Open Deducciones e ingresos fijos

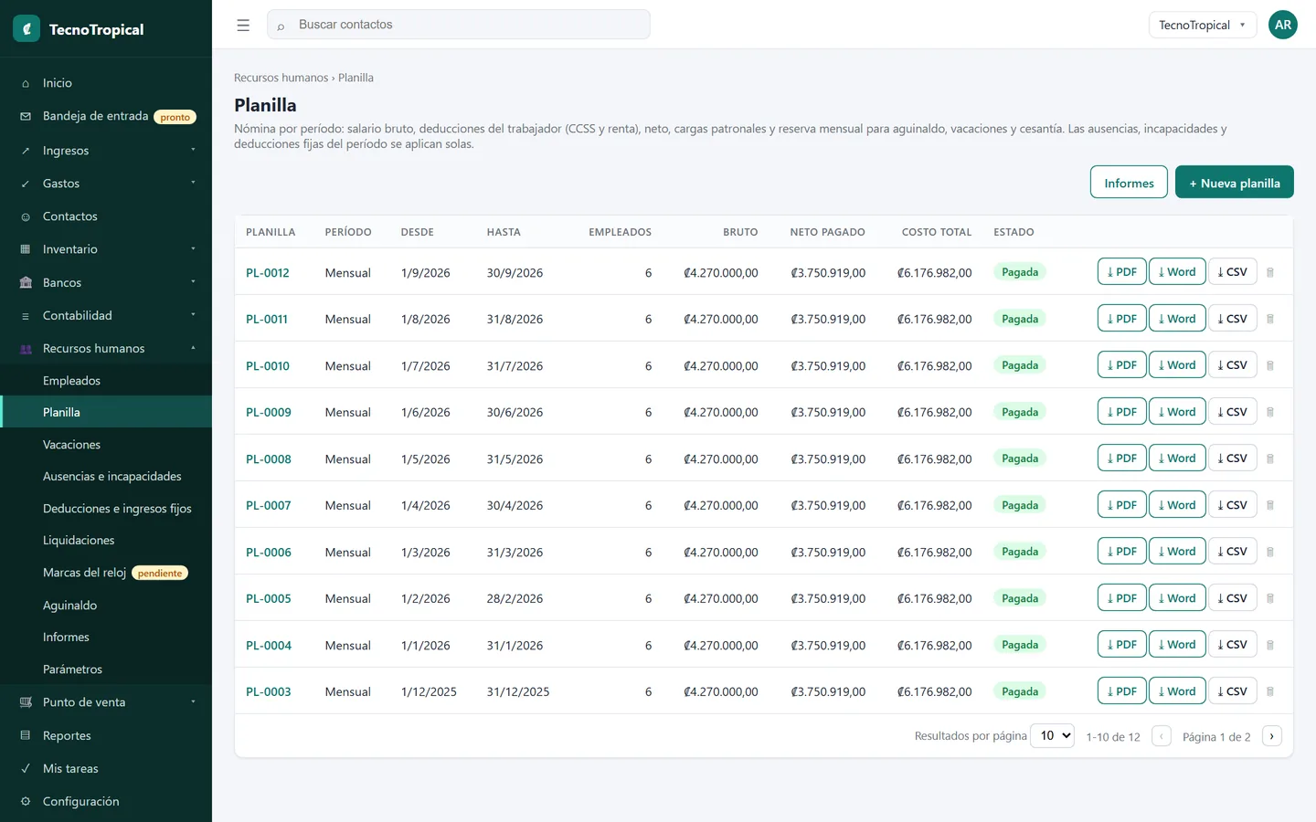(x=106, y=508)
